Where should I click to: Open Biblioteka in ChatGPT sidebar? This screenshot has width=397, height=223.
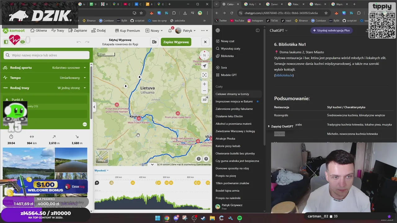(225, 56)
